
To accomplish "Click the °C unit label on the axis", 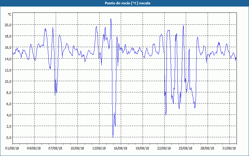I will (x=10, y=14).
